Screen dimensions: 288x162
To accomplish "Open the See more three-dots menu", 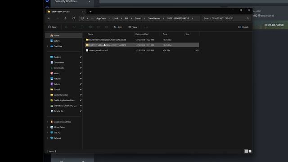I will 146,27.
